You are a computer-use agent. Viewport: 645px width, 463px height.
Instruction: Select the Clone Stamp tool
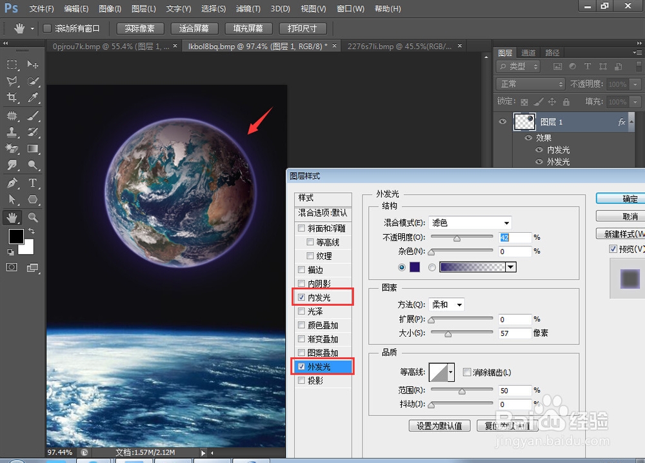[x=12, y=132]
